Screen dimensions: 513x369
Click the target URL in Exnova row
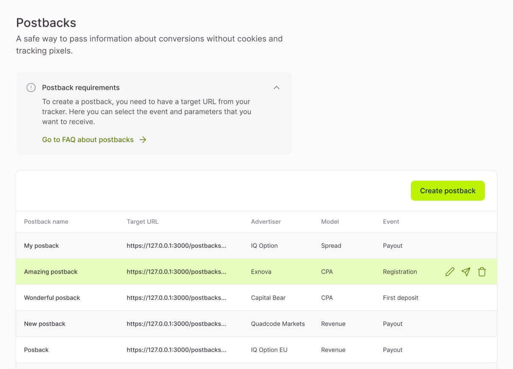[176, 272]
